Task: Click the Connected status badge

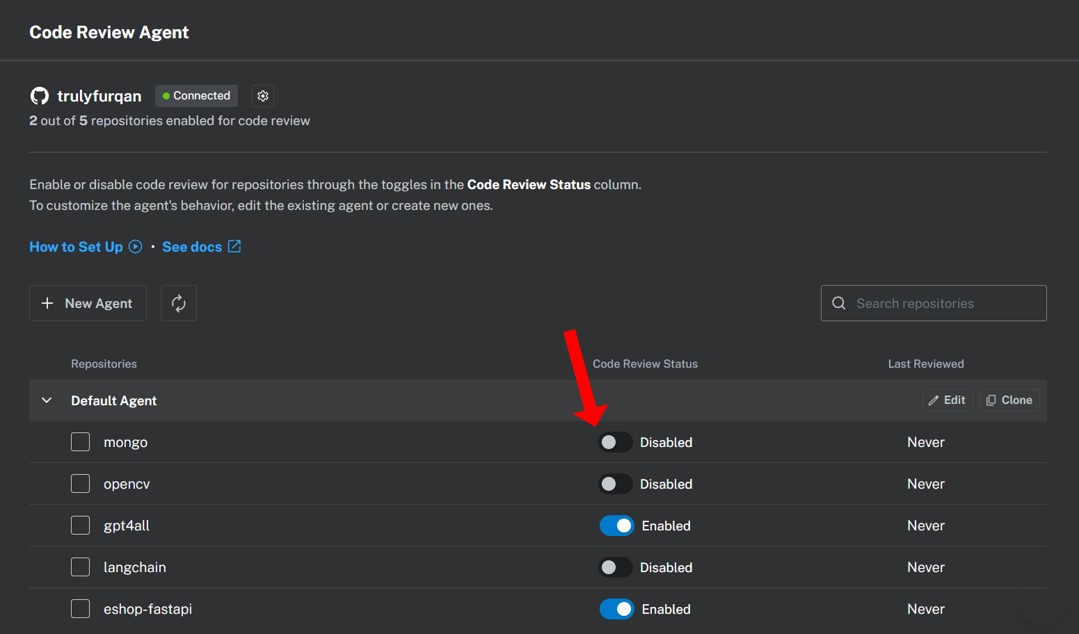Action: point(196,96)
